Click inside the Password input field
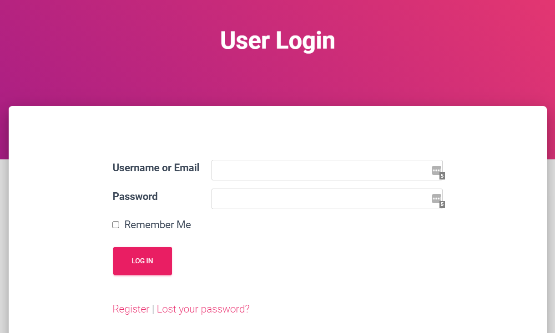Image resolution: width=555 pixels, height=333 pixels. click(318, 199)
